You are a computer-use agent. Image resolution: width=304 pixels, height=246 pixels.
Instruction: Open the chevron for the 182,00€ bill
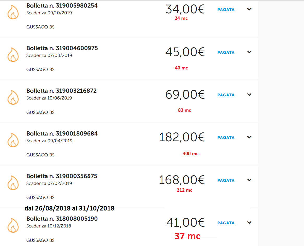249,137
